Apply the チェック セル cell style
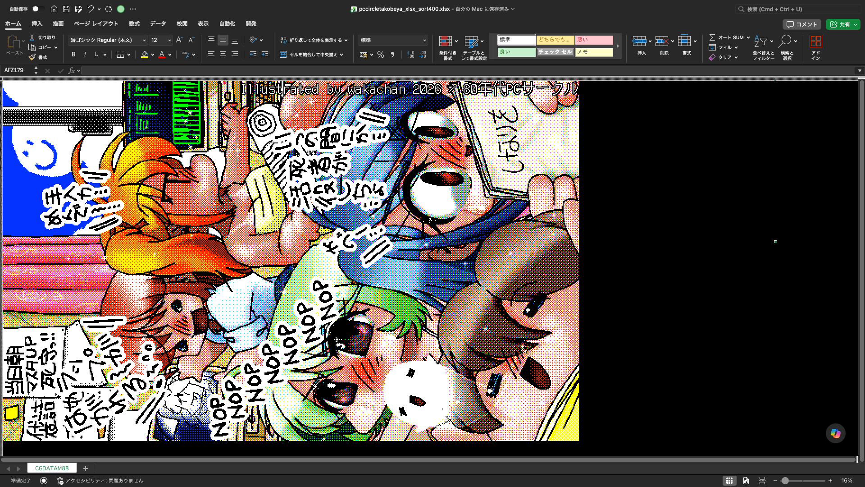 [555, 52]
